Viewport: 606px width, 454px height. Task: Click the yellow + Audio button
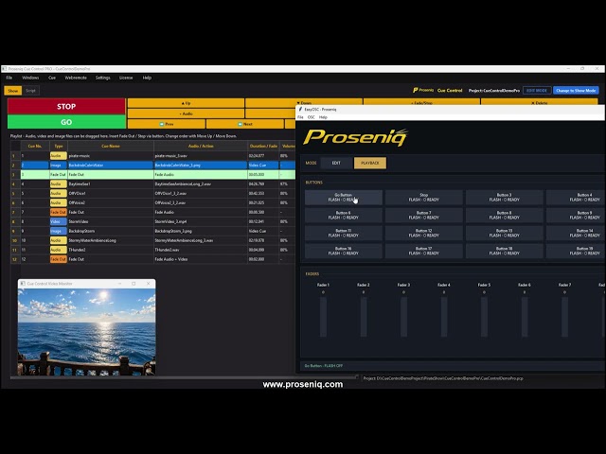coord(186,113)
